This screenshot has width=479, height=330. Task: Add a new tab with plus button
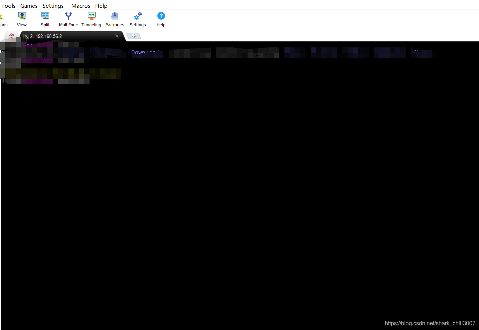[x=133, y=36]
